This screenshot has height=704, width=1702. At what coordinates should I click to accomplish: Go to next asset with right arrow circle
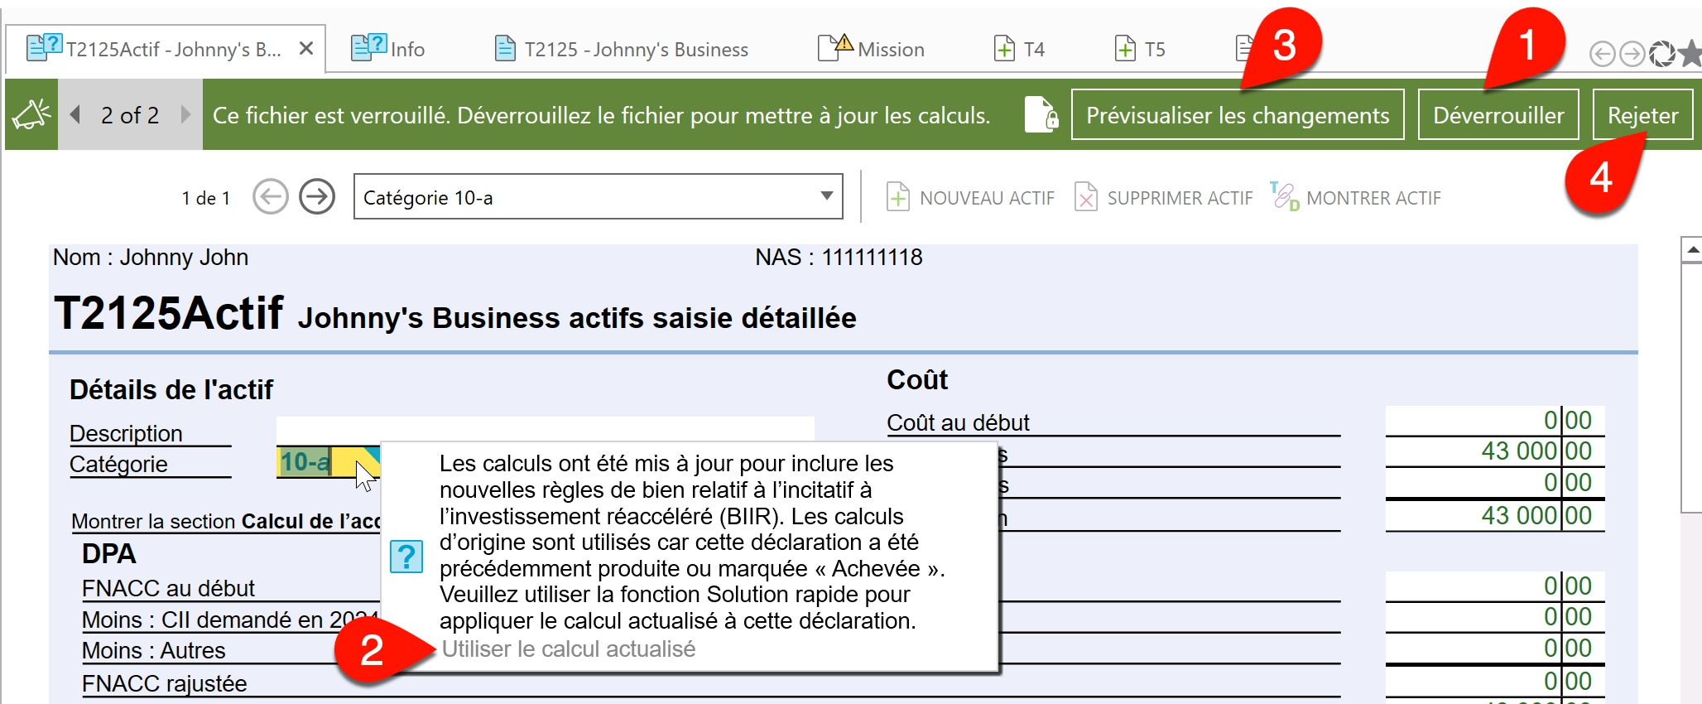click(x=317, y=197)
